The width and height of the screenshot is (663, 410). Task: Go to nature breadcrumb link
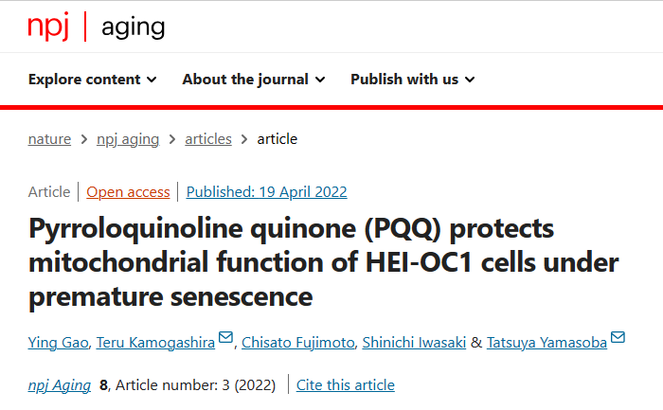coord(49,139)
